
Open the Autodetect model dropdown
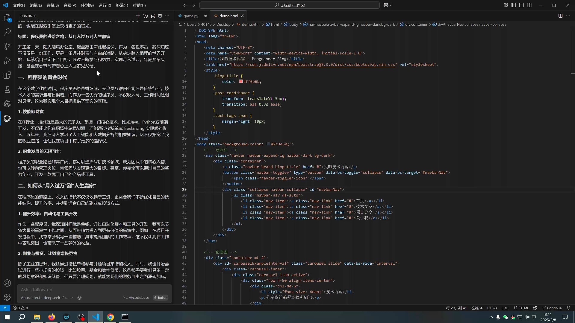point(46,298)
